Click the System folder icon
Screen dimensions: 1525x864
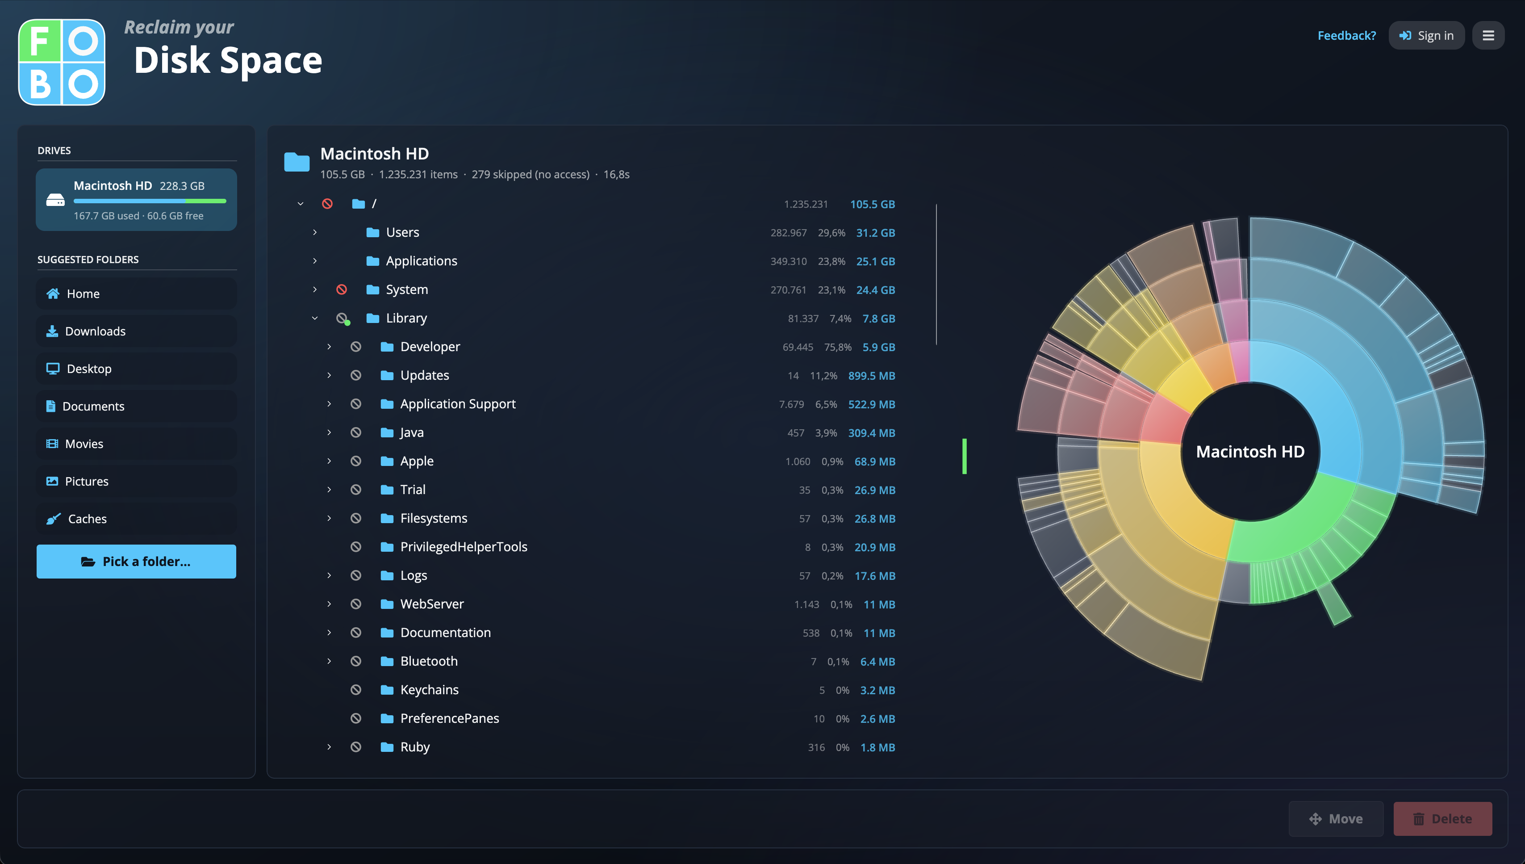click(x=372, y=289)
